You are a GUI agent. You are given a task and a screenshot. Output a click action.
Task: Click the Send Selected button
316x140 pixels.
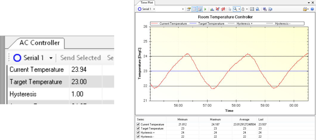point(80,58)
